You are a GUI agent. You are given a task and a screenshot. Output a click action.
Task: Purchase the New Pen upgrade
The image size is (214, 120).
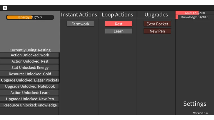tap(157, 31)
